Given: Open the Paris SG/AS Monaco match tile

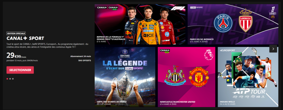Looking at the screenshot, I should tap(233, 25).
